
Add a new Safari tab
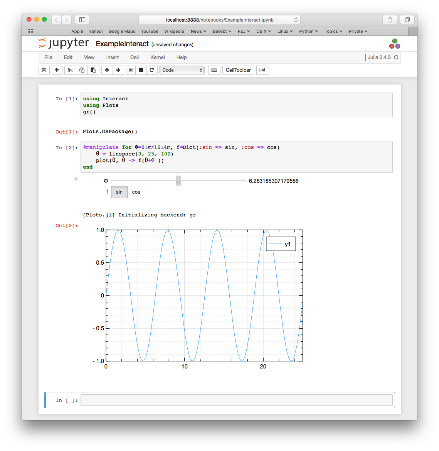413,31
